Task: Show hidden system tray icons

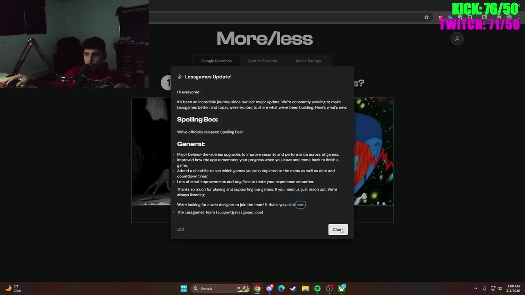Action: (476, 288)
